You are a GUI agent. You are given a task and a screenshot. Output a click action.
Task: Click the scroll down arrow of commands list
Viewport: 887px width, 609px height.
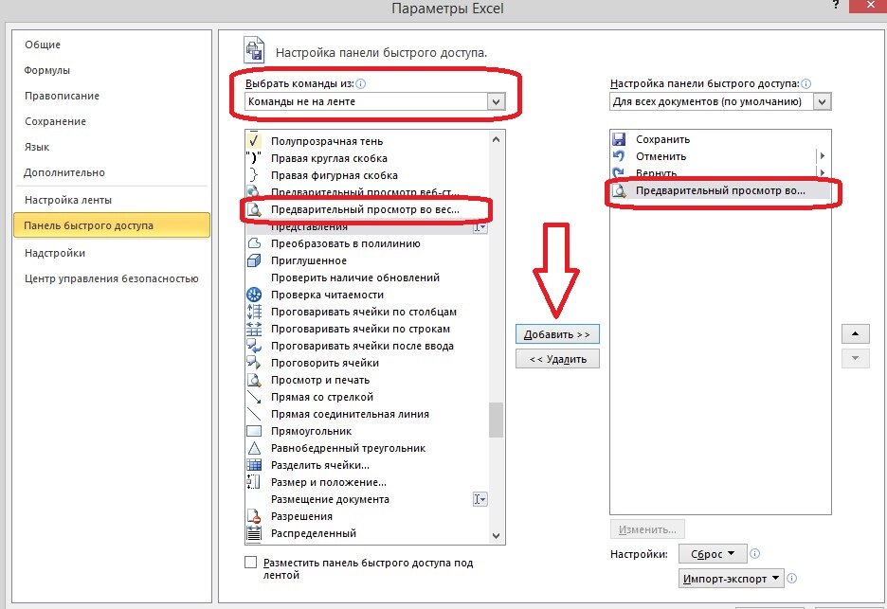(497, 535)
